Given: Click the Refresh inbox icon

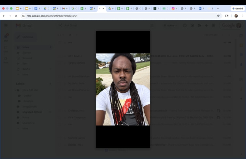Looking at the screenshot, I should [70, 35].
